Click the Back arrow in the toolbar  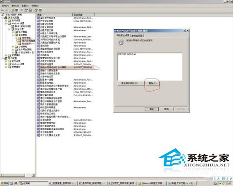click(2, 10)
